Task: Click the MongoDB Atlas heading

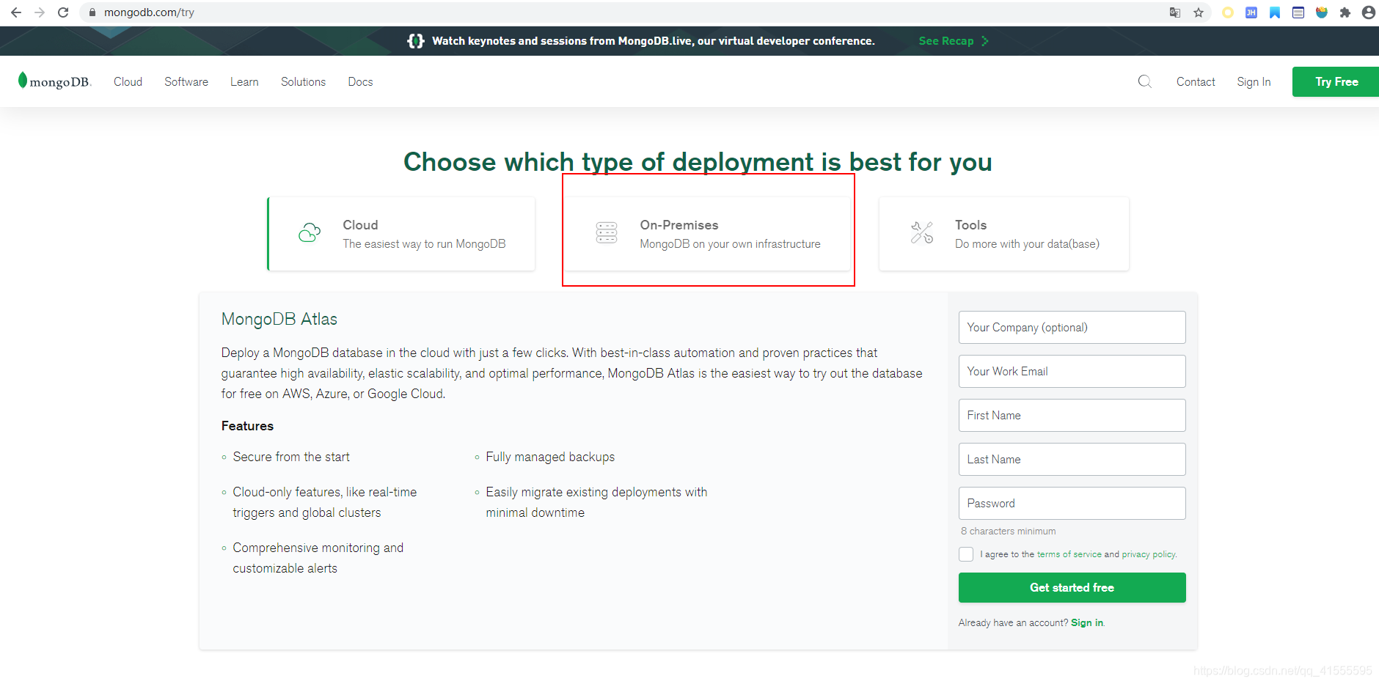Action: click(x=279, y=319)
